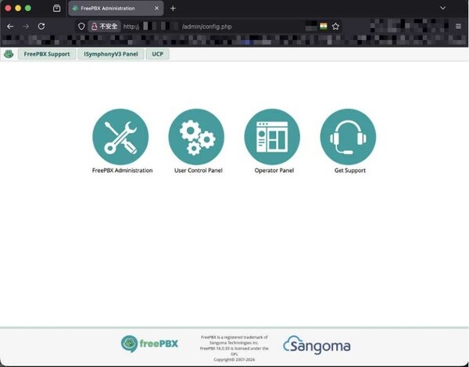
Task: Click the FreePBX frog logo in the top bar
Action: pyautogui.click(x=9, y=54)
